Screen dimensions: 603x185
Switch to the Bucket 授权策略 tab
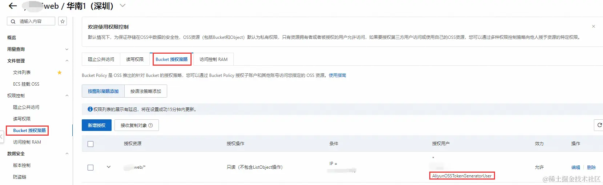coord(172,59)
